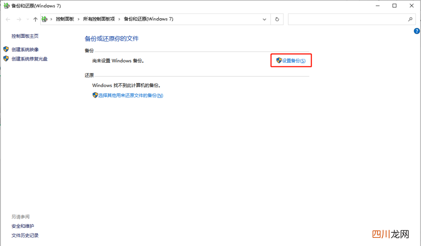This screenshot has height=246, width=421.
Task: Open the recent locations dropdown arrow
Action: (x=28, y=19)
